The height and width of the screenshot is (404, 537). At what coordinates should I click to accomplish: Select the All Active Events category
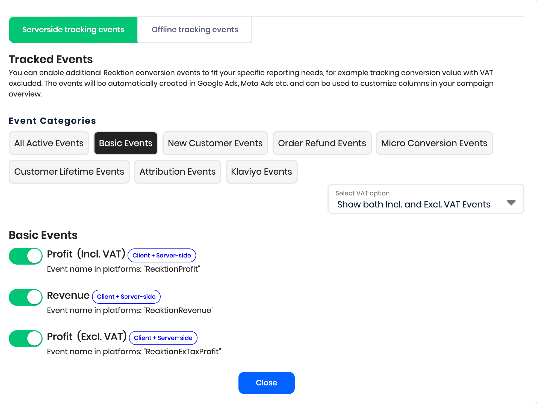[49, 143]
